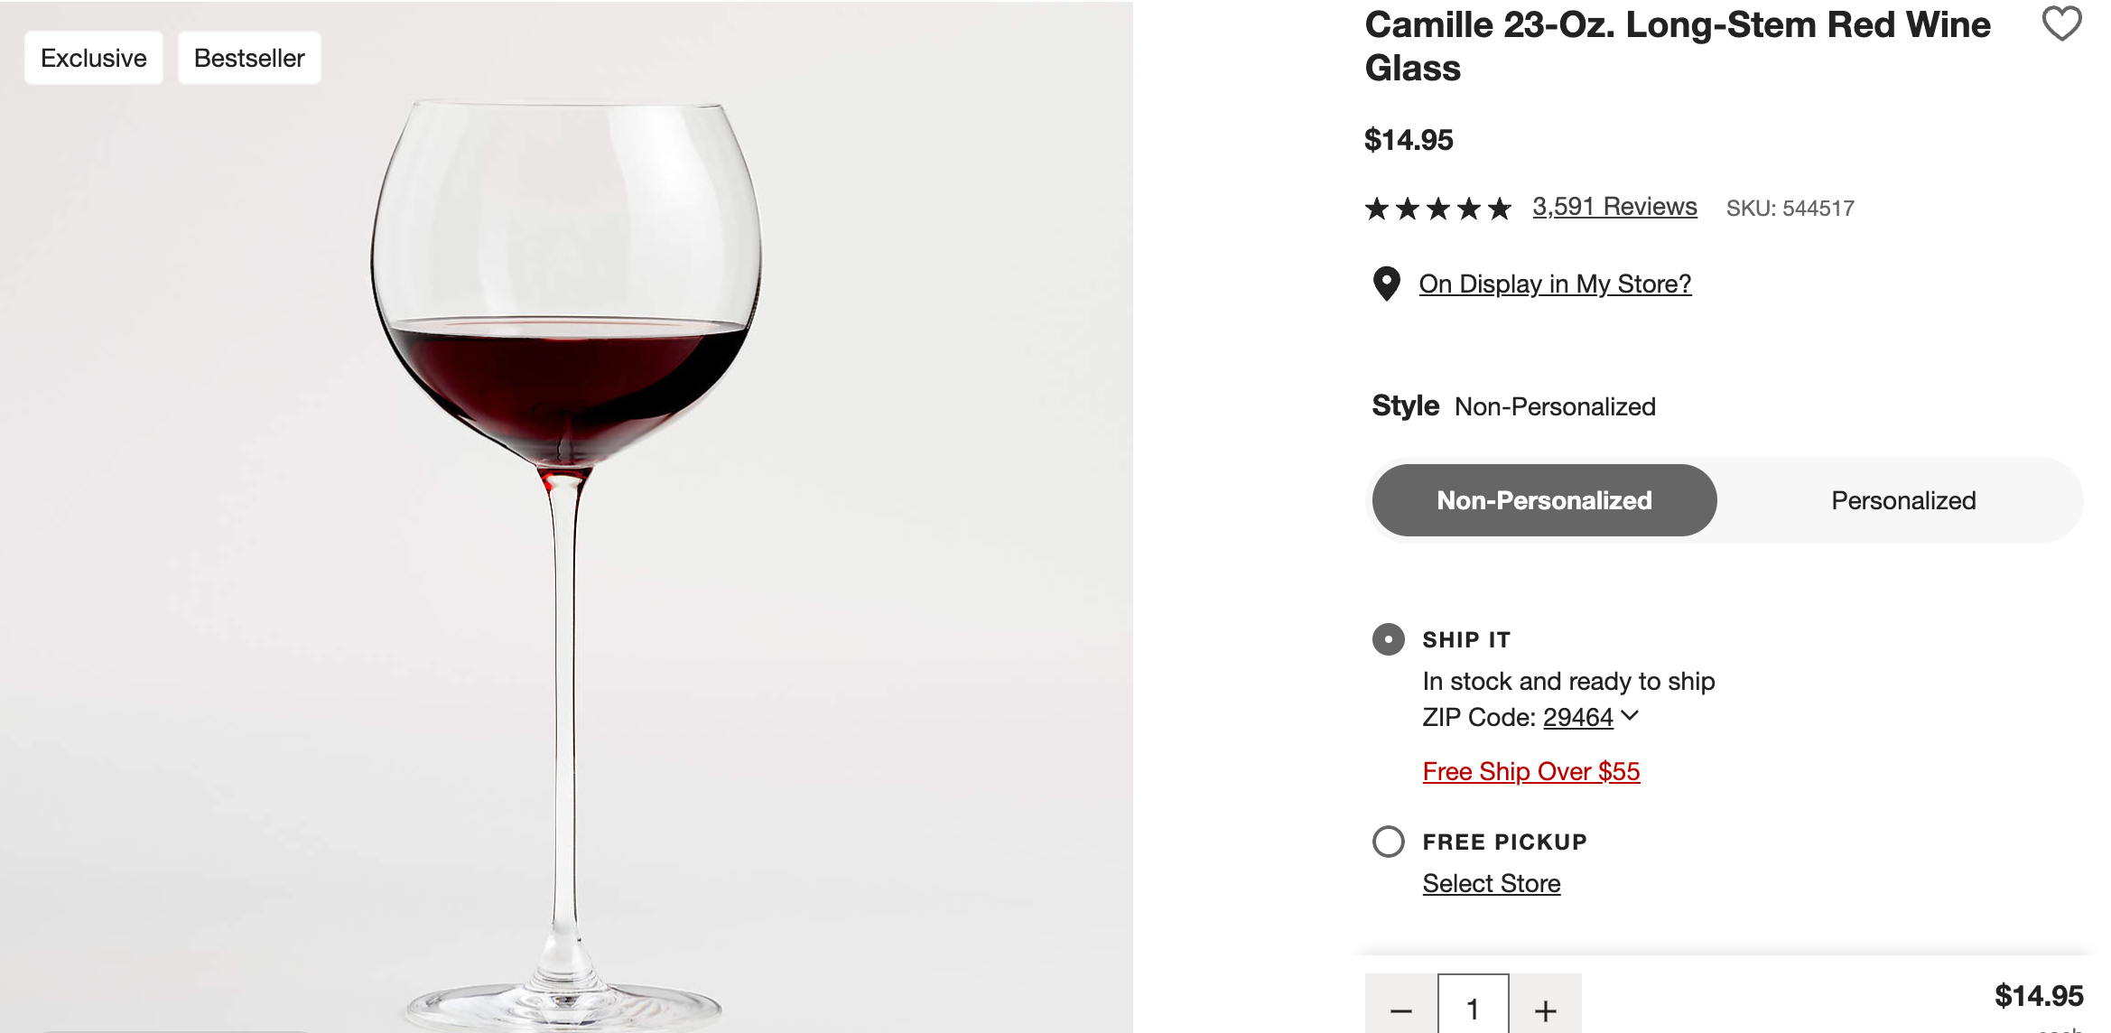Select the Free Pickup radio button
The image size is (2111, 1033).
coord(1387,842)
